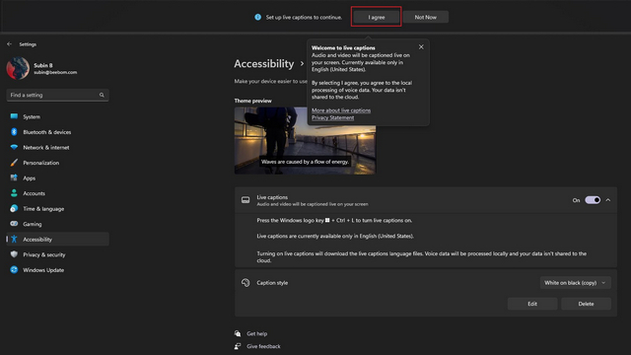This screenshot has width=631, height=355.
Task: Click the Personalization paintbrush icon
Action: (14, 162)
